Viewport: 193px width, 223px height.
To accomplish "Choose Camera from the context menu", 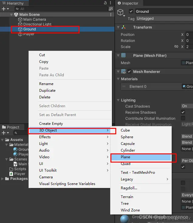I will coord(46,177).
